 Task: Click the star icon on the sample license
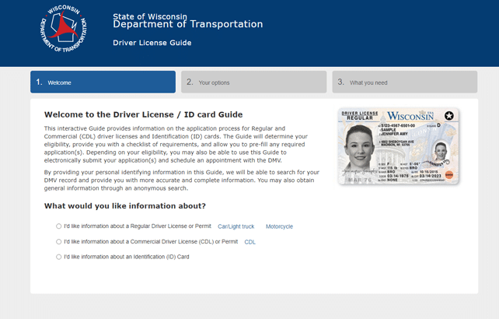coord(448,117)
